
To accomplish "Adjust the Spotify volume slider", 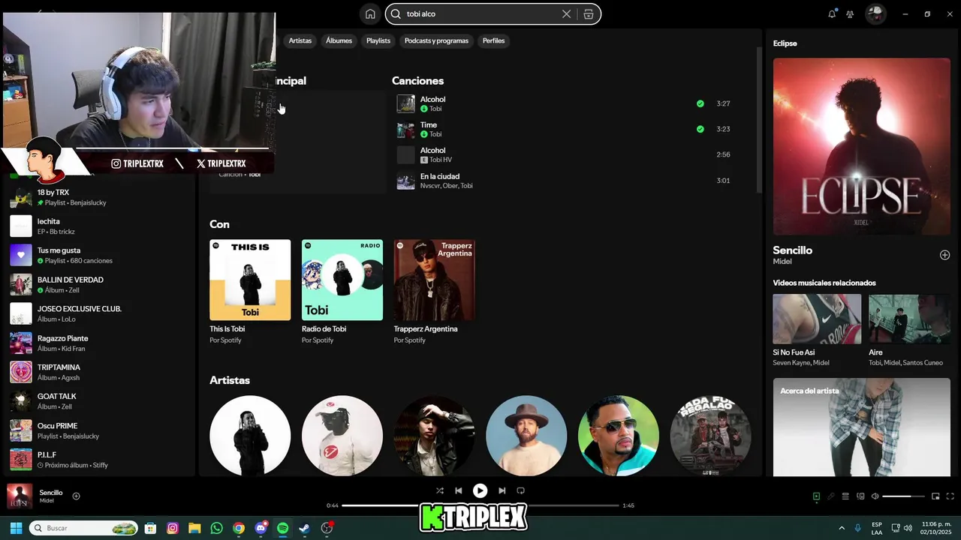I will (903, 496).
